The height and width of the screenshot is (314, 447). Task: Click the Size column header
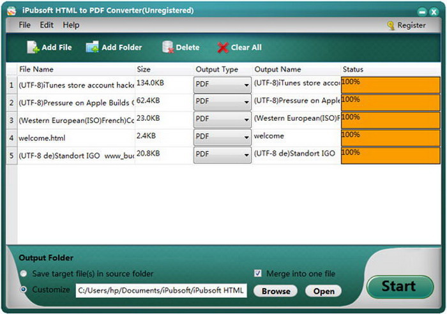click(x=164, y=69)
